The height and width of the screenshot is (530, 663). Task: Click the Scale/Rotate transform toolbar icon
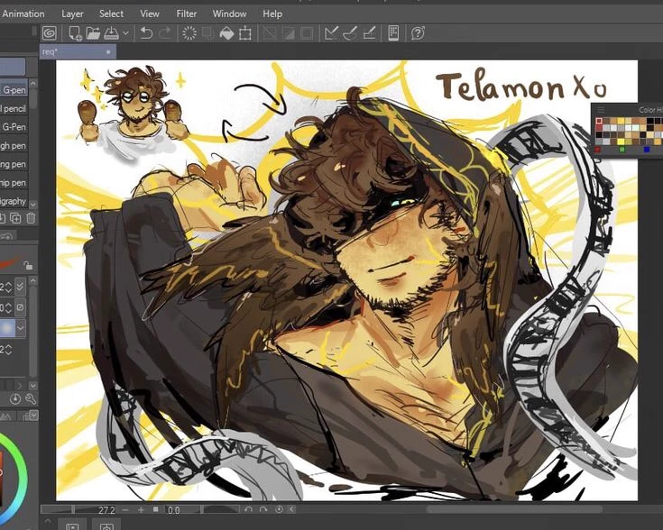pos(245,33)
